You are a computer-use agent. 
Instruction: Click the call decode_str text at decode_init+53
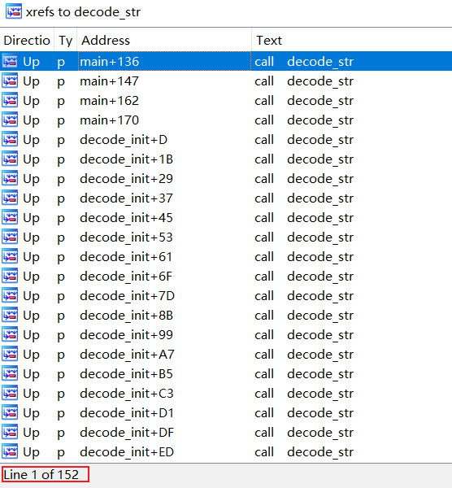tap(304, 237)
